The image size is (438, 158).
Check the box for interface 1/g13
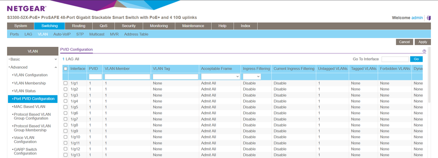point(65,155)
